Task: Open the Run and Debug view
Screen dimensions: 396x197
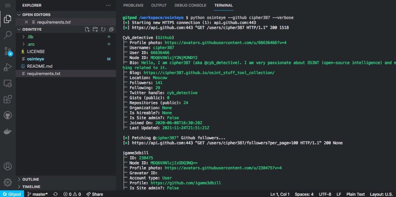Action: click(7, 67)
